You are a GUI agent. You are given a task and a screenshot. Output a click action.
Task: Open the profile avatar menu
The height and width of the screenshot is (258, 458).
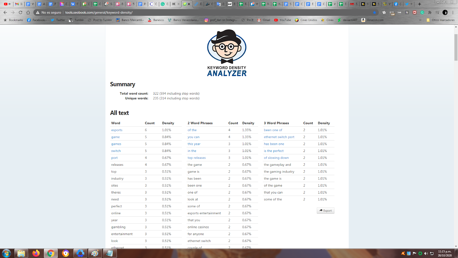445,12
